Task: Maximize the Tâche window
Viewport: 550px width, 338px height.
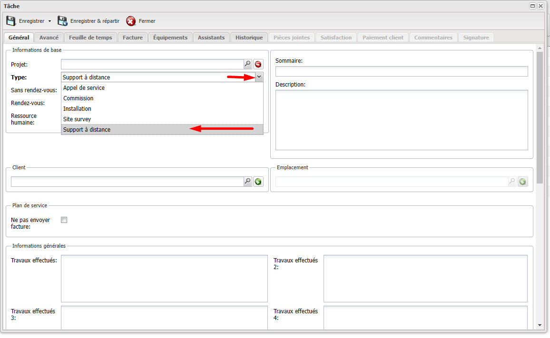Action: 532,6
